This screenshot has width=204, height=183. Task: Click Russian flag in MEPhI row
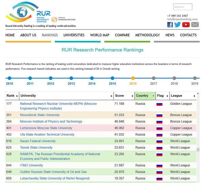159,104
